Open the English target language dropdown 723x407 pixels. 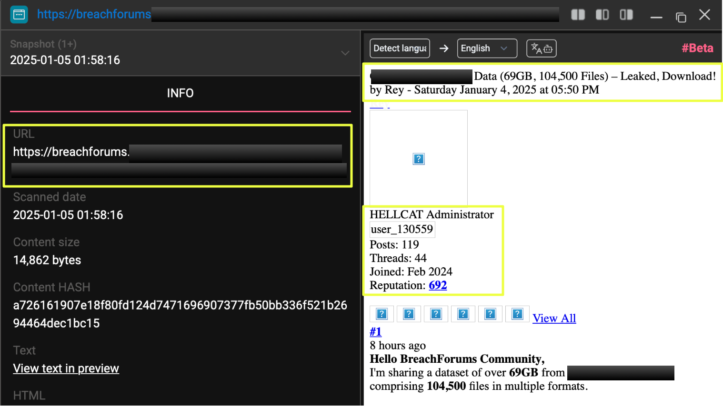486,48
